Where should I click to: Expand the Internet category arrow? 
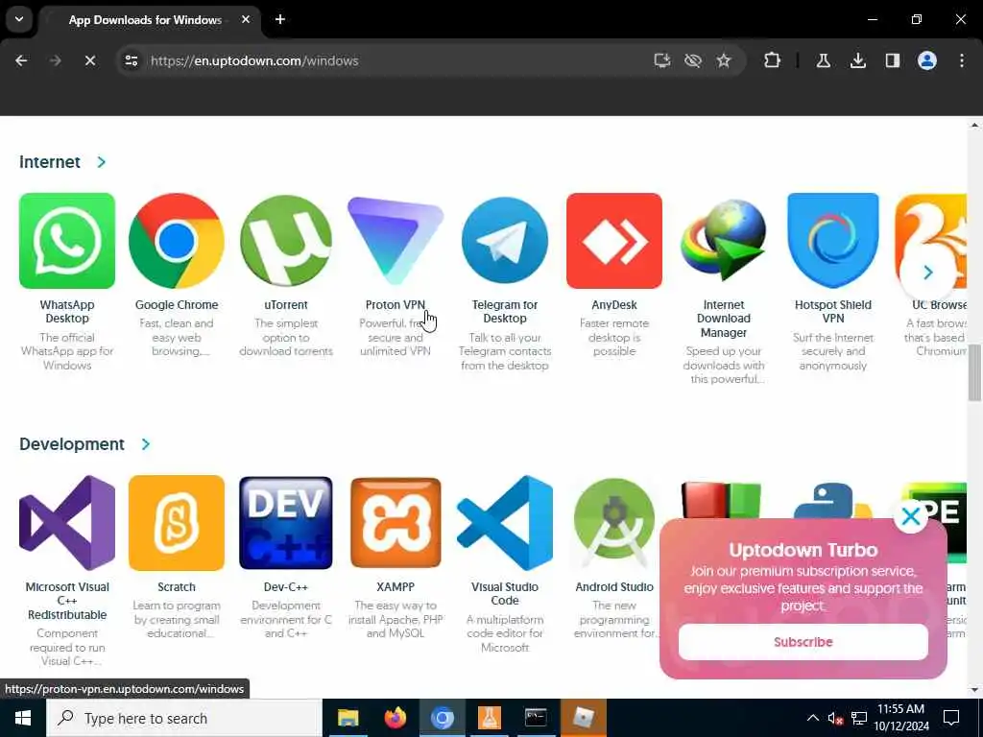click(101, 162)
